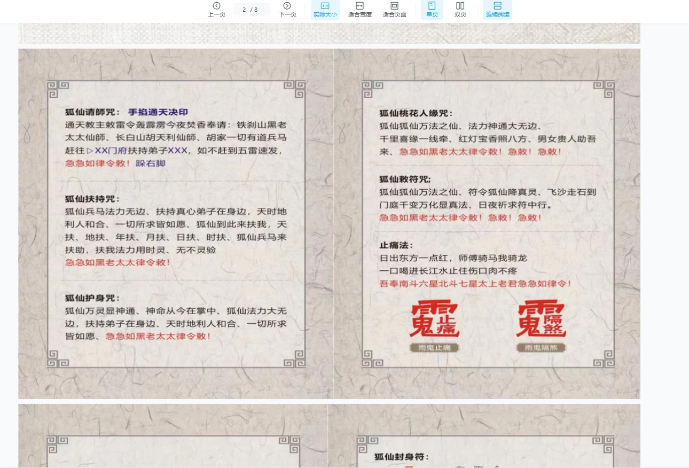The image size is (689, 468).
Task: Click the heading 狐仙封身符
Action: (x=402, y=457)
